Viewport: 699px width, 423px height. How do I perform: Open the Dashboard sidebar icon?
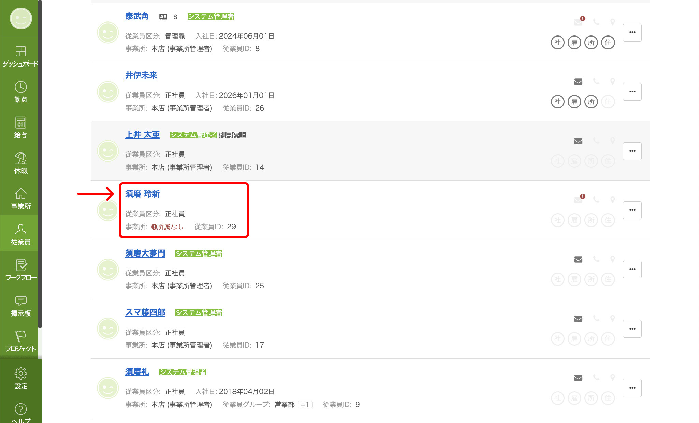tap(20, 52)
